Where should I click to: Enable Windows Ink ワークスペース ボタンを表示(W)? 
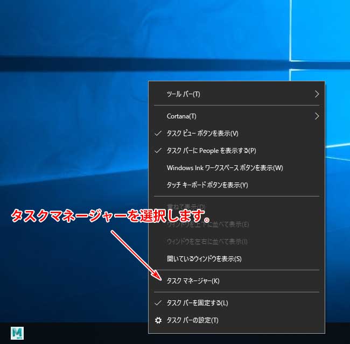pyautogui.click(x=236, y=167)
